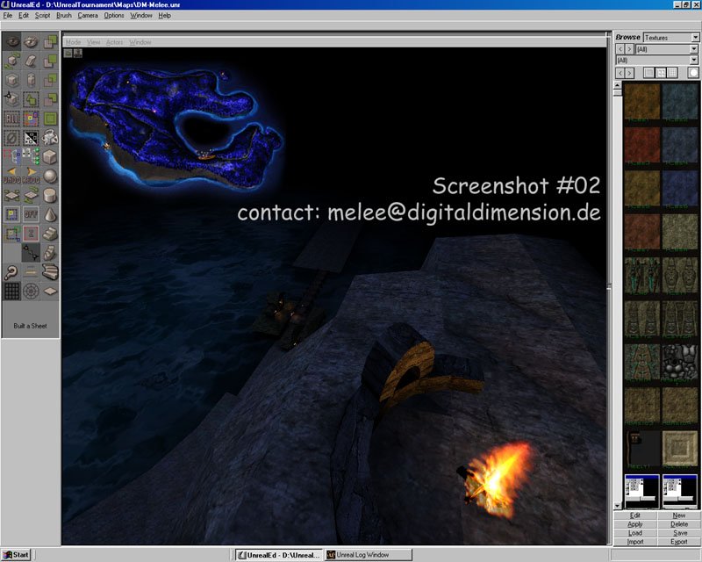The image size is (702, 562).
Task: Click the Select None crossed-circle tool
Action: (11, 138)
